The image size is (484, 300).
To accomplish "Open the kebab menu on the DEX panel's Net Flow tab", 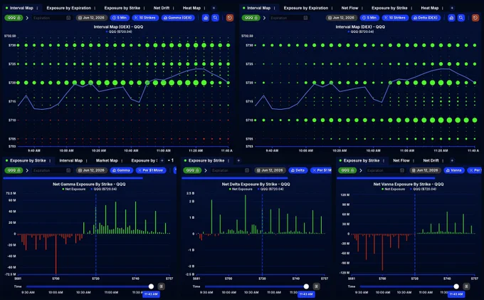I will [362, 8].
